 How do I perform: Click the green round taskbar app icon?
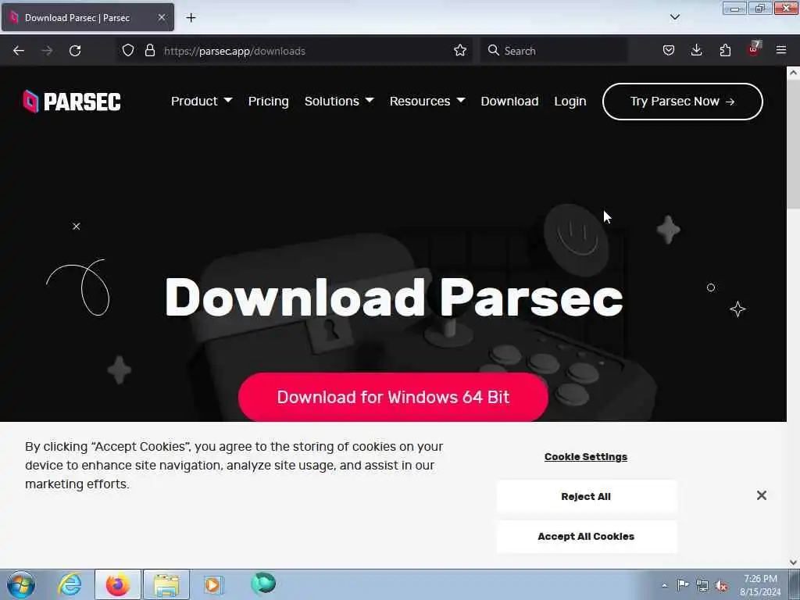(263, 584)
